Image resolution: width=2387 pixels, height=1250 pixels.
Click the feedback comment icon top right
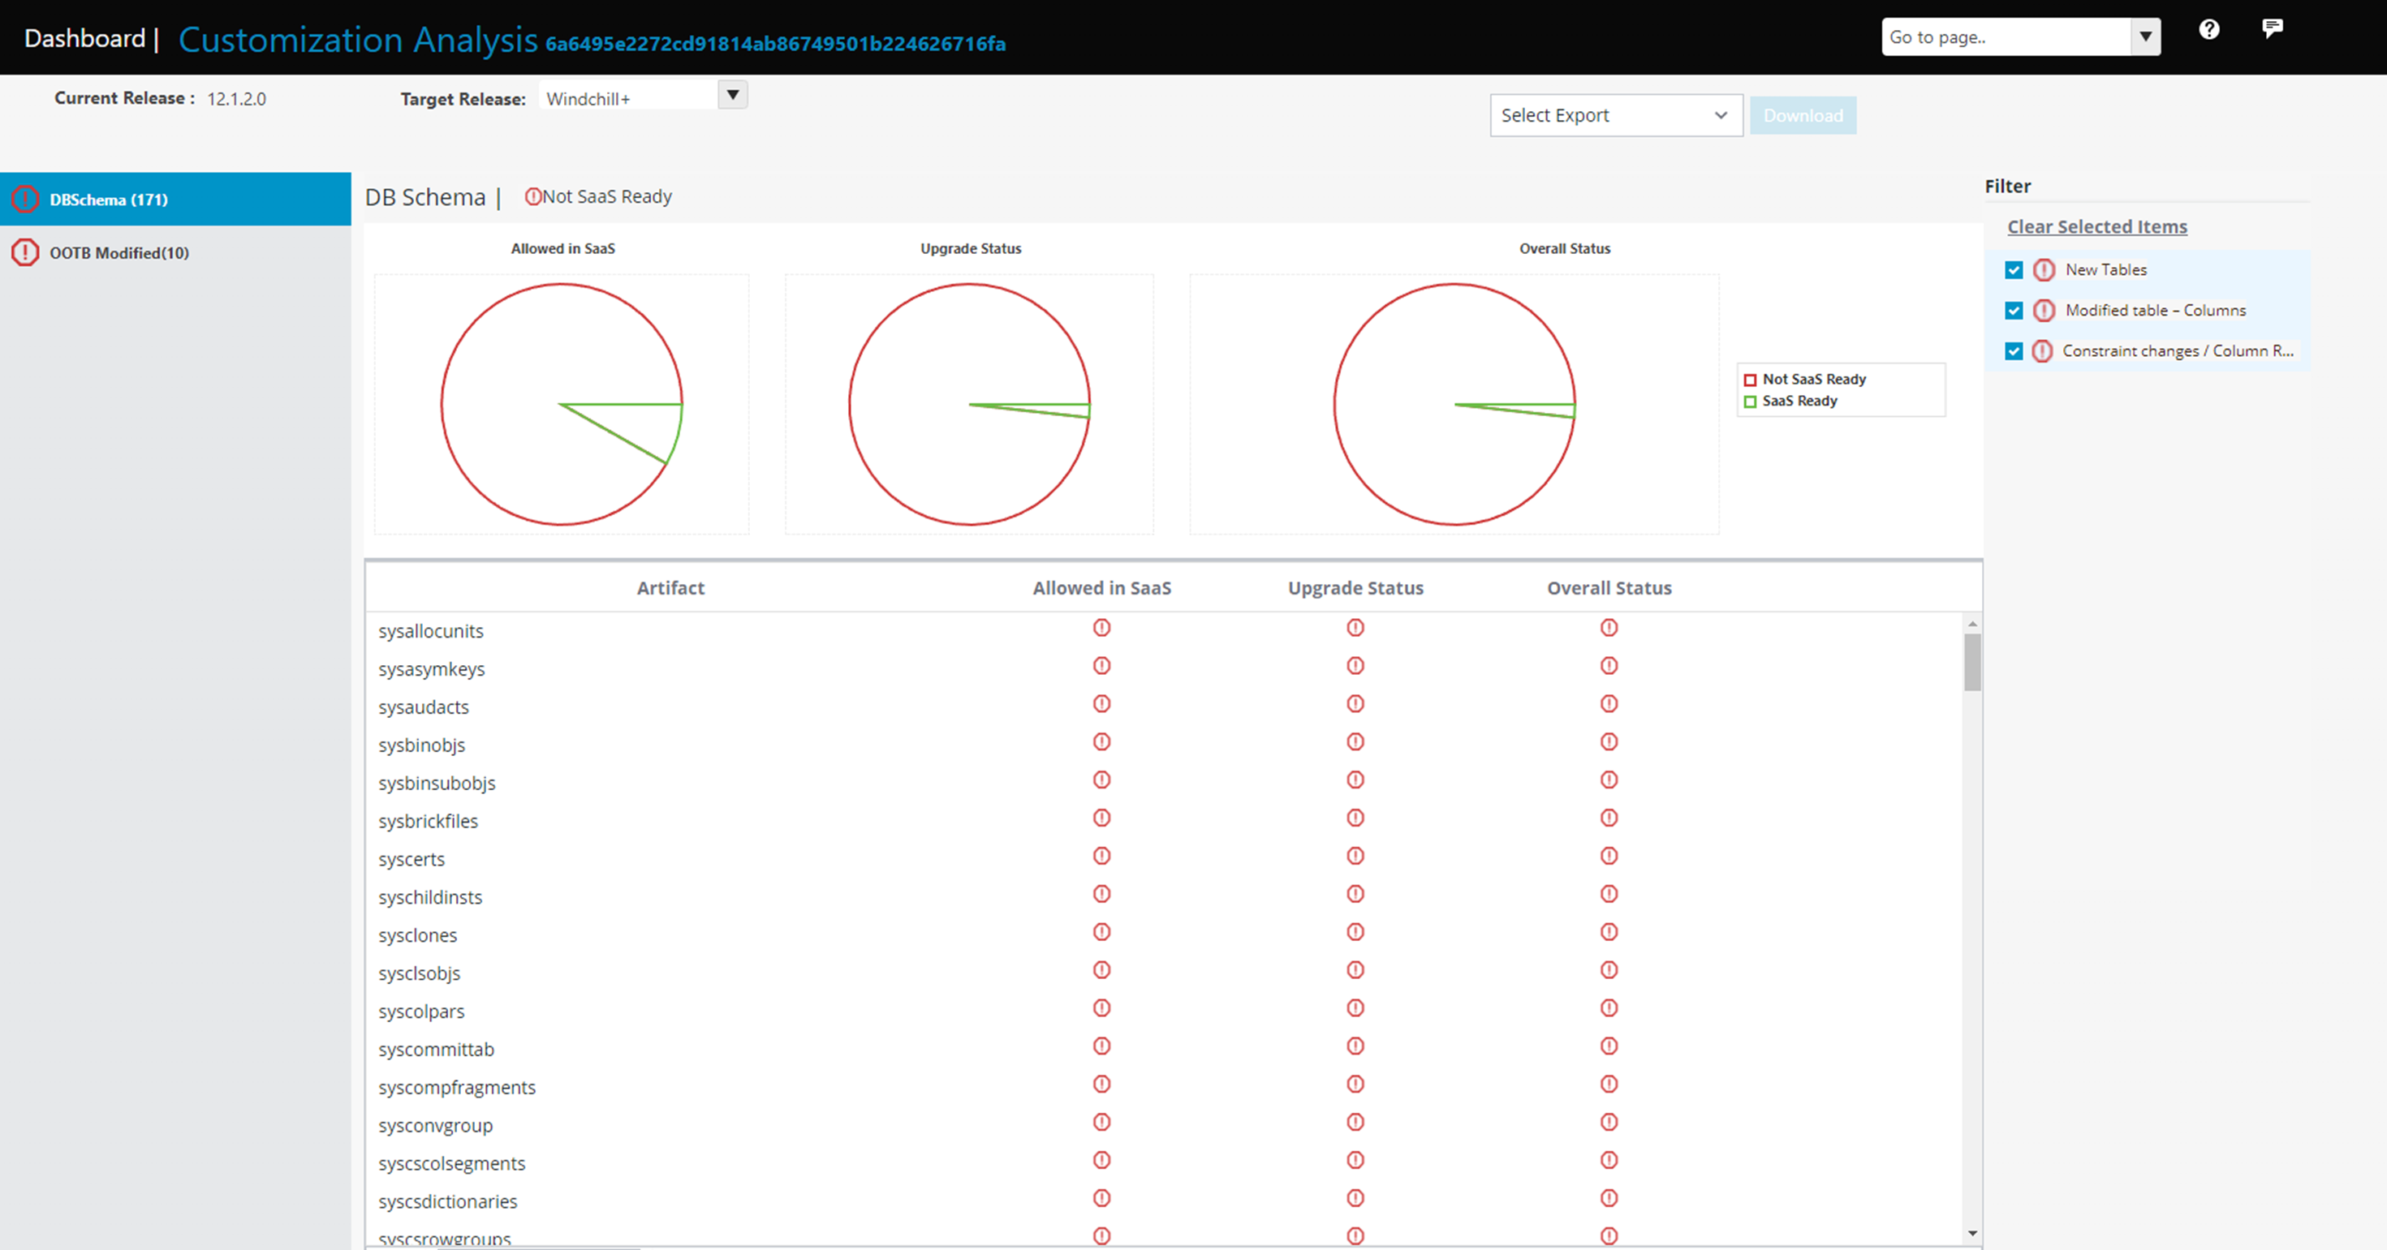[2273, 28]
